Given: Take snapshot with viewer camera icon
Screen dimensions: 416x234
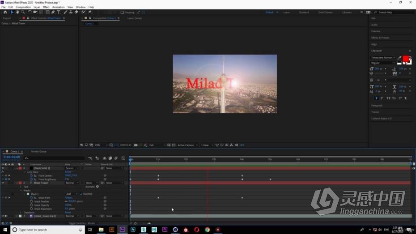Looking at the screenshot, I should click(136, 145).
